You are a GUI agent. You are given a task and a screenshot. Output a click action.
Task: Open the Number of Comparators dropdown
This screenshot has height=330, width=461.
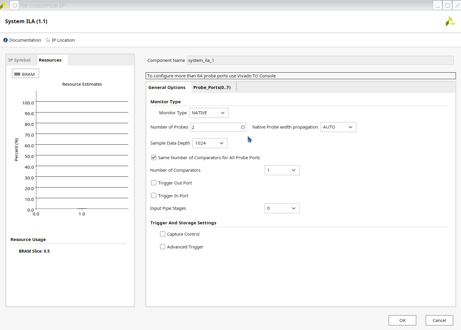pos(282,170)
